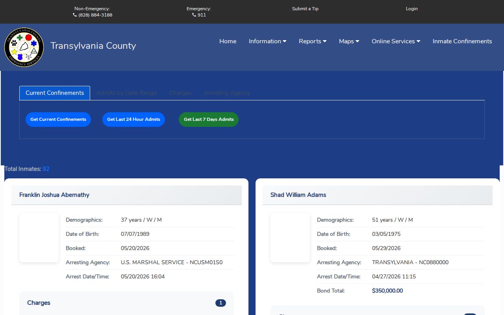Switch to Admits by Date Range tab

(x=126, y=93)
